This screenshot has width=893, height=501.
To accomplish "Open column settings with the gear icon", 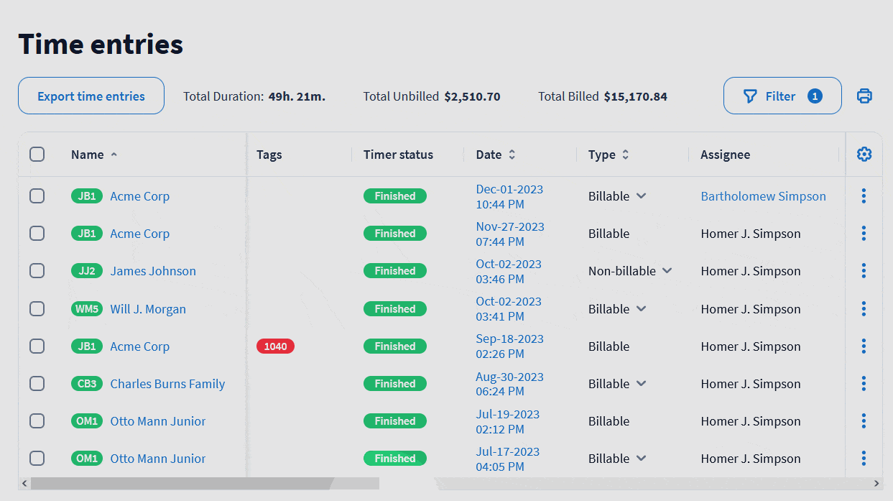I will point(864,154).
